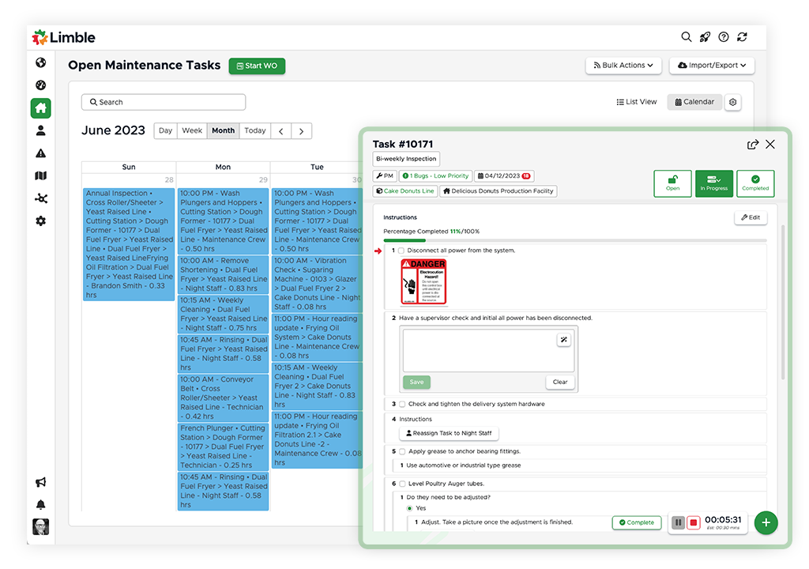Click 'Reassign Task to Night Staff' button
The width and height of the screenshot is (809, 569).
coord(448,433)
